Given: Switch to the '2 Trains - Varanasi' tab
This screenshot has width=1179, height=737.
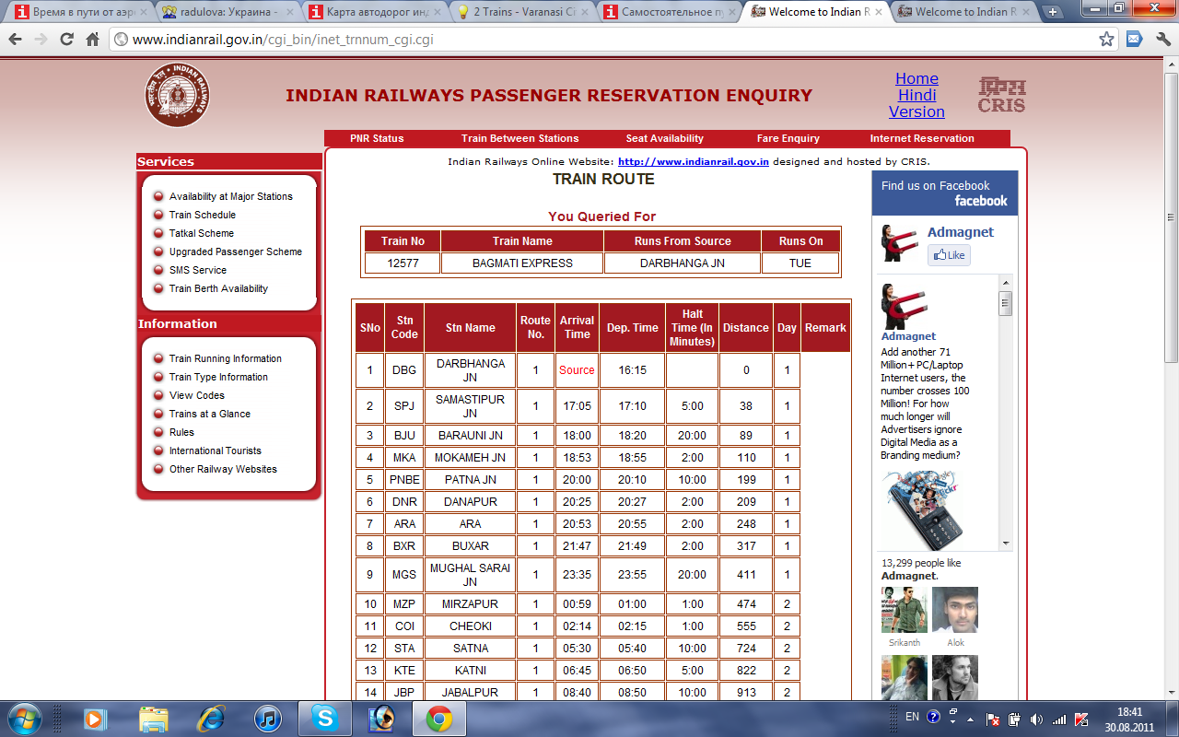Looking at the screenshot, I should tap(522, 12).
